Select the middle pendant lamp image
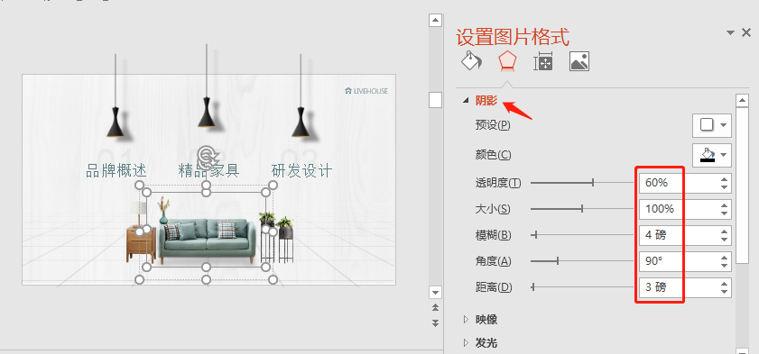The image size is (759, 354). tap(207, 86)
